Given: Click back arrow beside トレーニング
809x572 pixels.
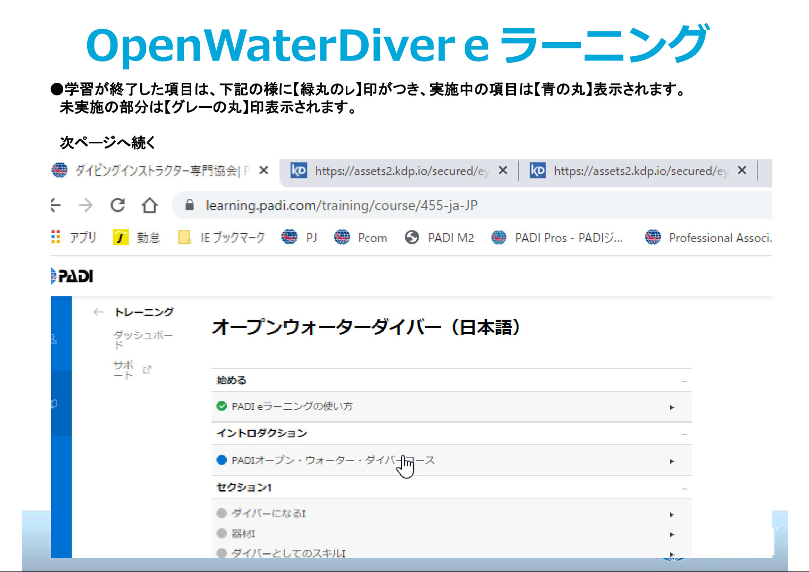Looking at the screenshot, I should coord(98,312).
